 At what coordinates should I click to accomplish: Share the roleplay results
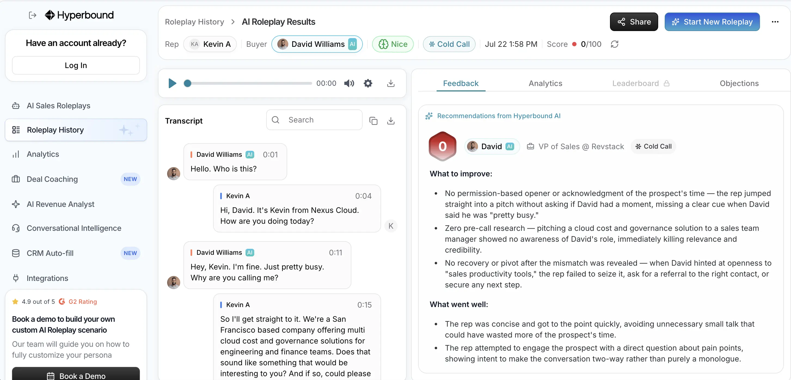[634, 22]
